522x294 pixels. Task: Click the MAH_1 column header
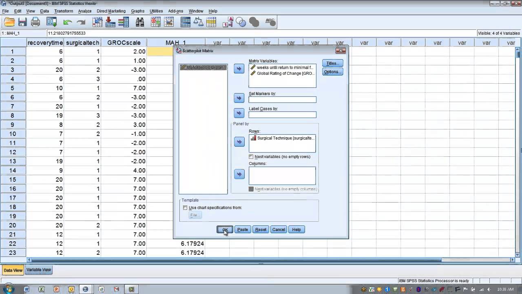coord(176,42)
